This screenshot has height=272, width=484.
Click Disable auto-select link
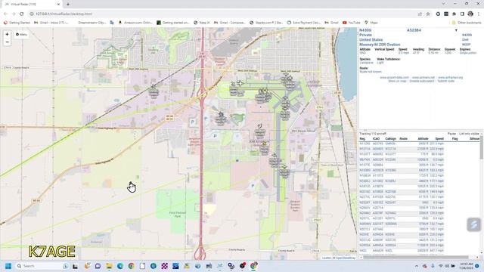422,81
